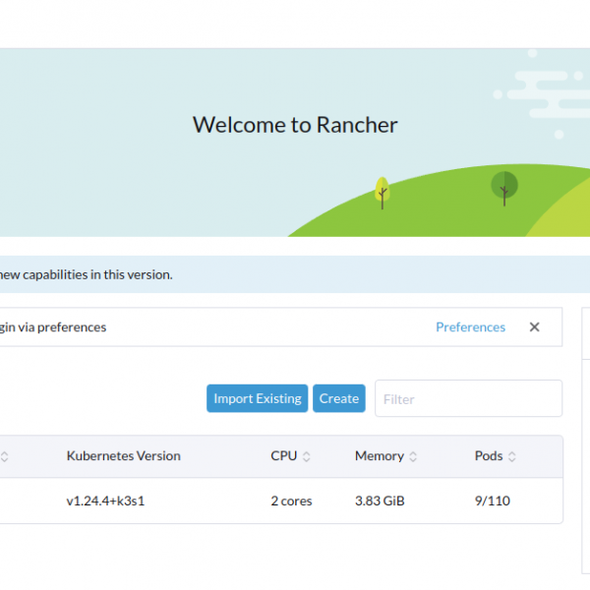Click the small tree on banner hill

click(382, 191)
